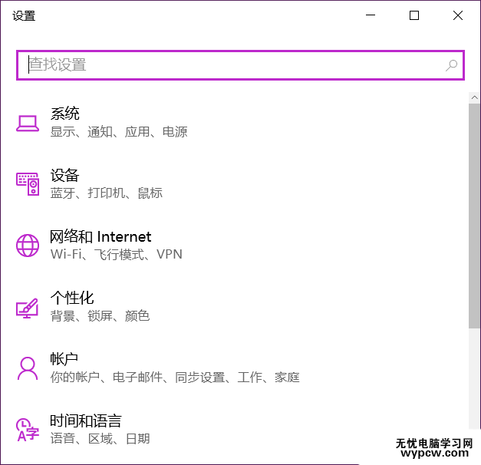Click description 语音、区域、日期
481x465 pixels.
click(x=100, y=439)
